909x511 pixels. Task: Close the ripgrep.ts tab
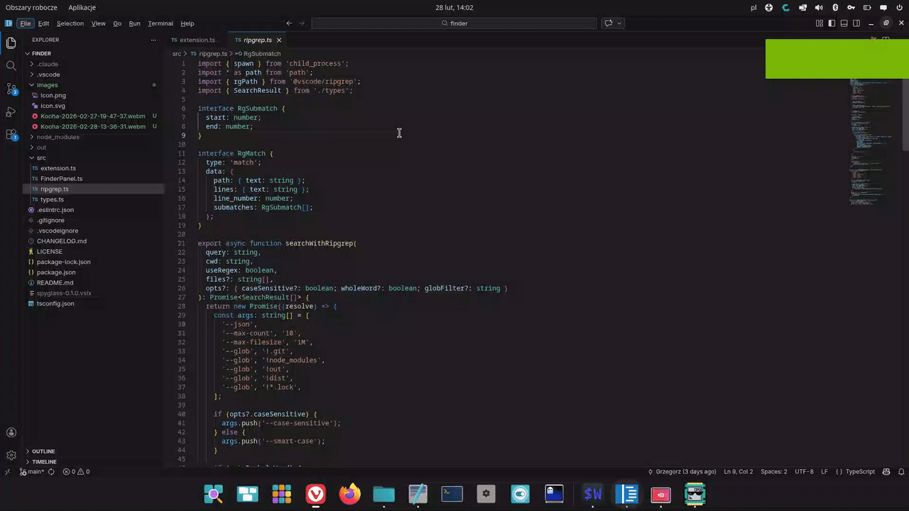[278, 40]
